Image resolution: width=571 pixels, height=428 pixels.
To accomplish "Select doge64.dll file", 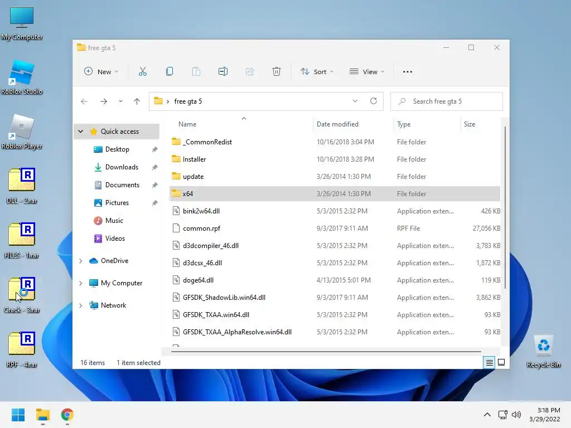I will (x=335, y=280).
